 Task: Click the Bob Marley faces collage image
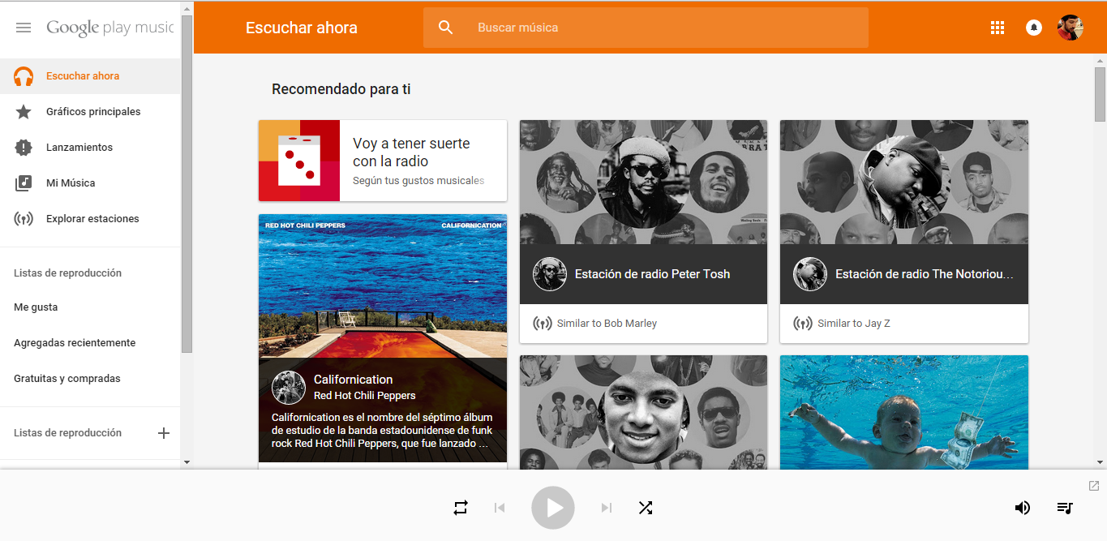point(643,182)
